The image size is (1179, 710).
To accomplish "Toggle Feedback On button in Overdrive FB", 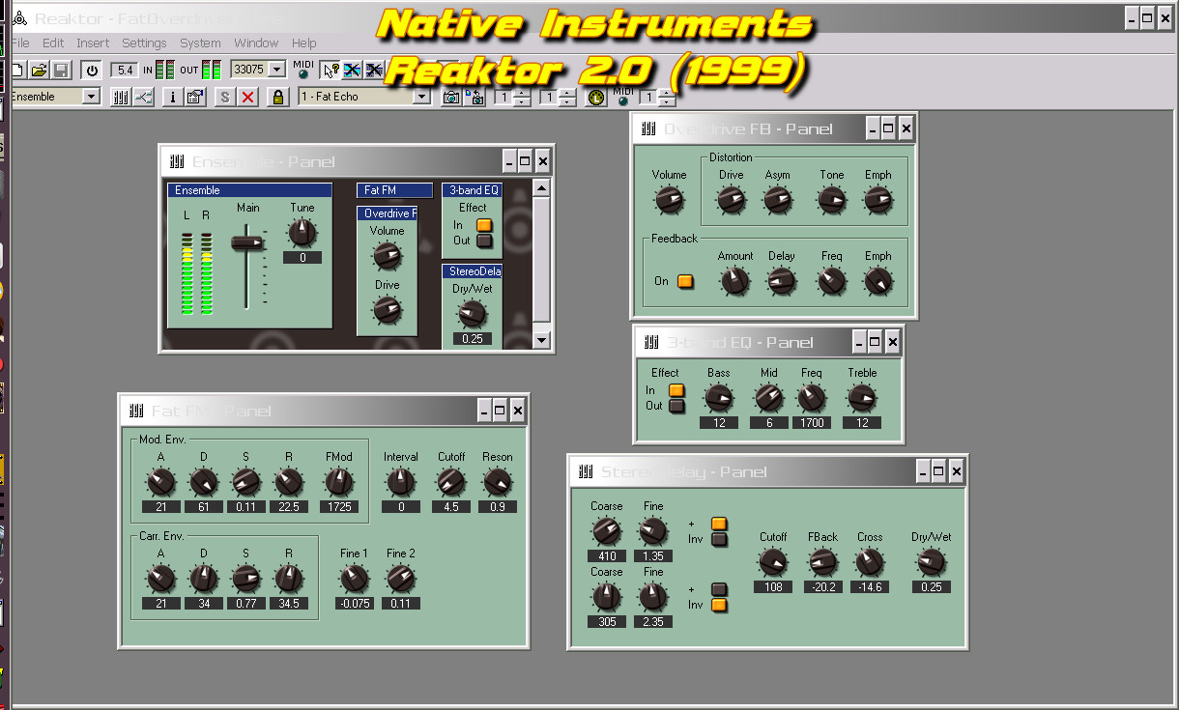I will (x=685, y=281).
